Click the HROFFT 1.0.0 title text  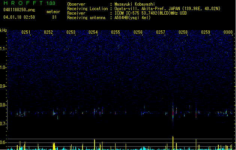[30, 3]
